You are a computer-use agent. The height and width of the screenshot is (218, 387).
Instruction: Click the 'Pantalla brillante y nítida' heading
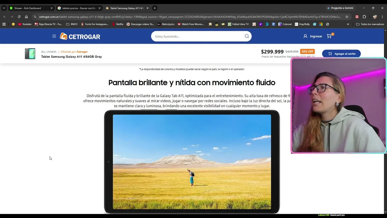tap(192, 82)
